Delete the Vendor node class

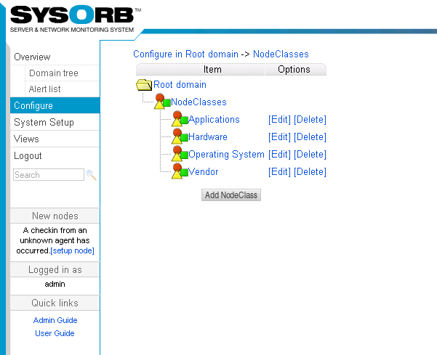pos(310,171)
